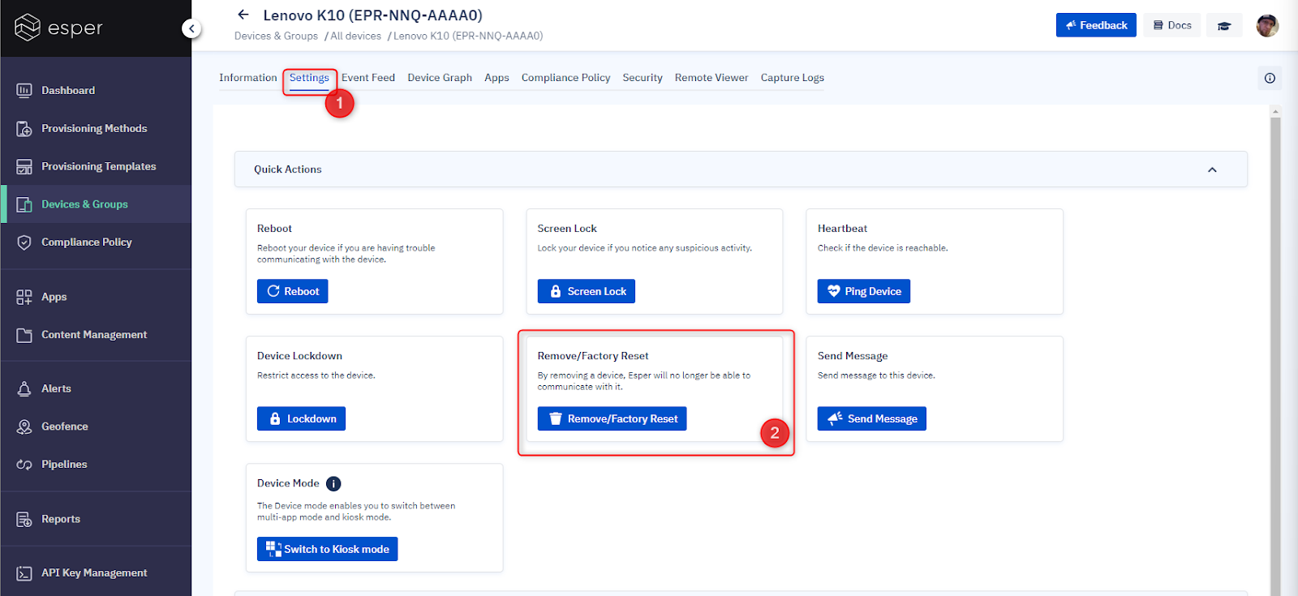Open the Event Feed tab
Image resolution: width=1298 pixels, height=596 pixels.
(368, 78)
